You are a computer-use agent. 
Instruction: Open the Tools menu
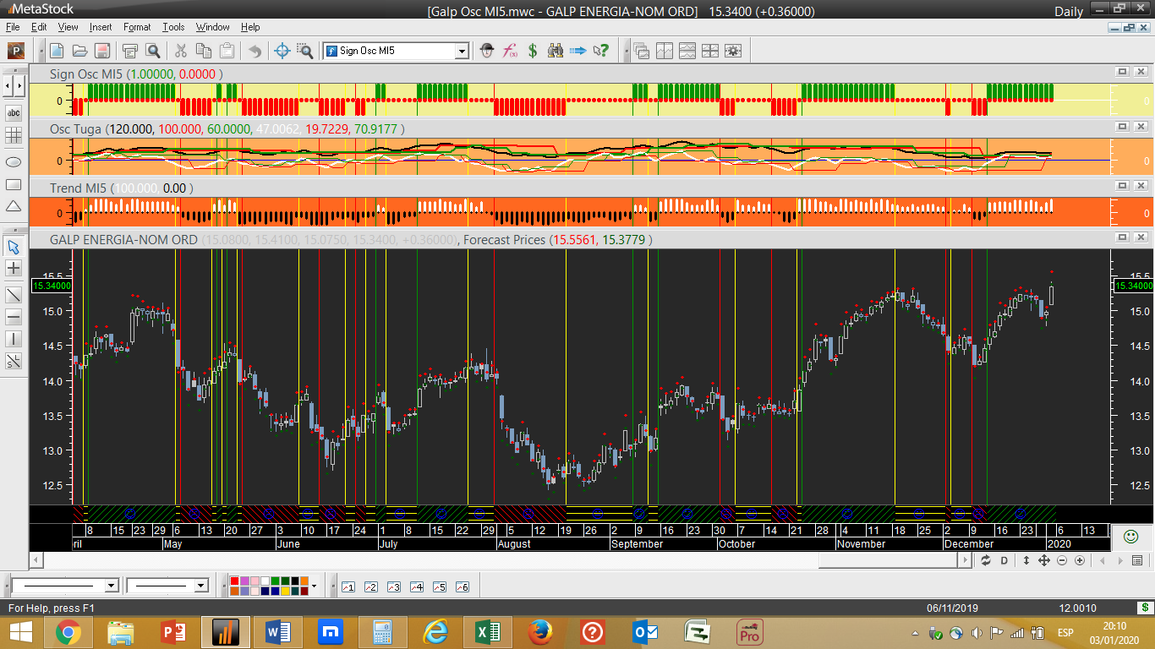pos(173,27)
